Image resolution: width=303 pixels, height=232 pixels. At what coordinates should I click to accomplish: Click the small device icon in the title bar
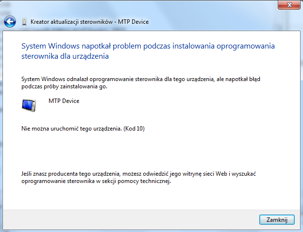click(x=24, y=22)
